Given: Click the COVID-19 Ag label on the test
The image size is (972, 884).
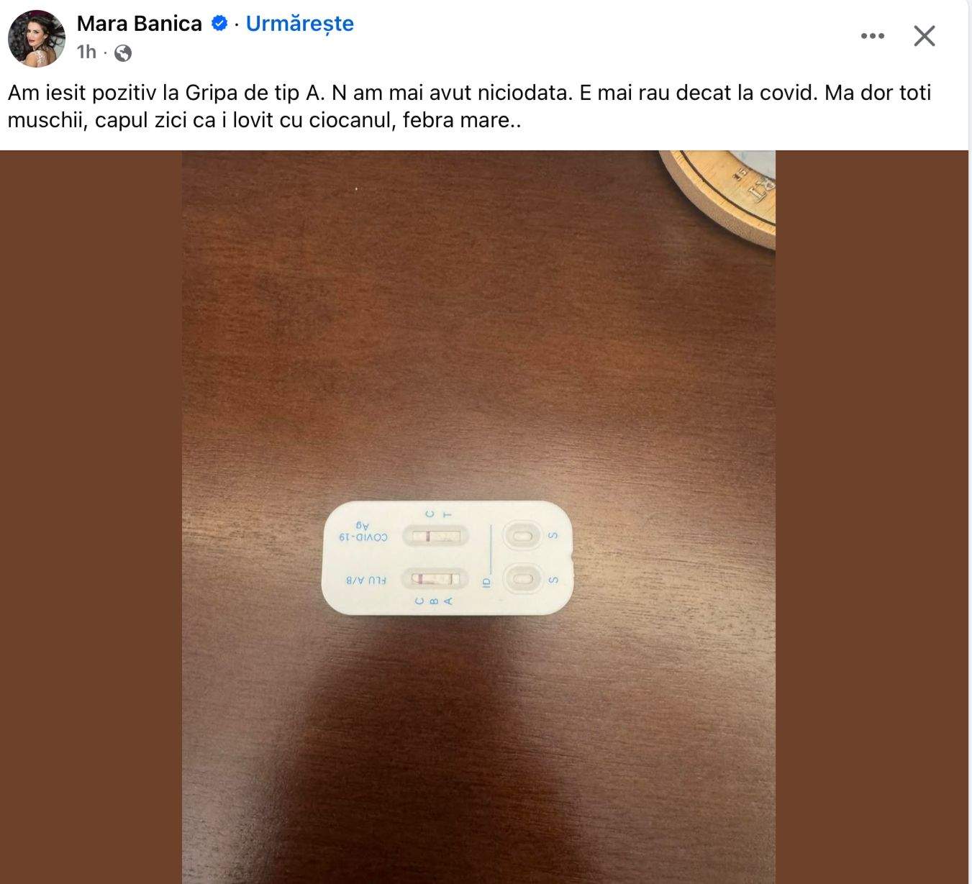Looking at the screenshot, I should (363, 532).
